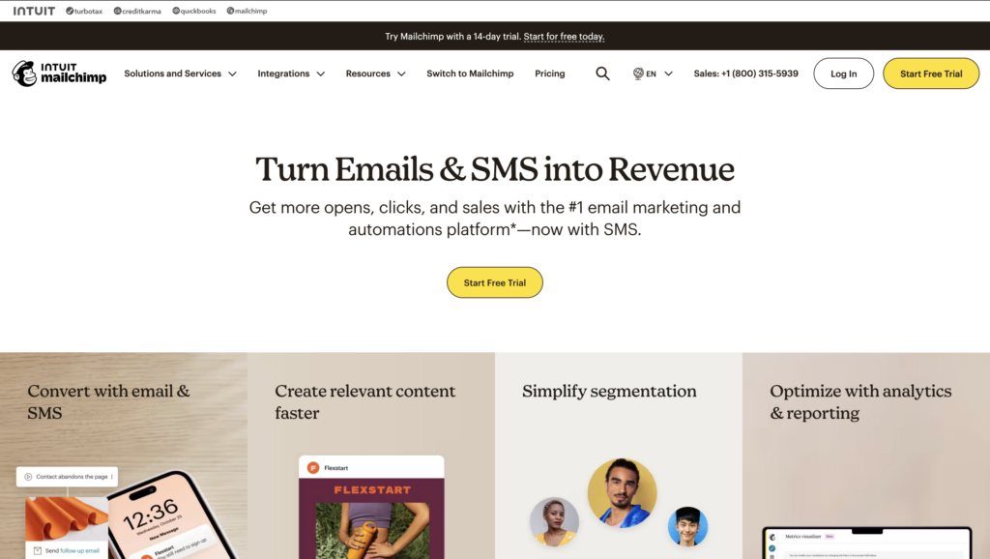Screen dimensions: 990x559
Task: Click the hero Start Free Trial button
Action: (494, 282)
